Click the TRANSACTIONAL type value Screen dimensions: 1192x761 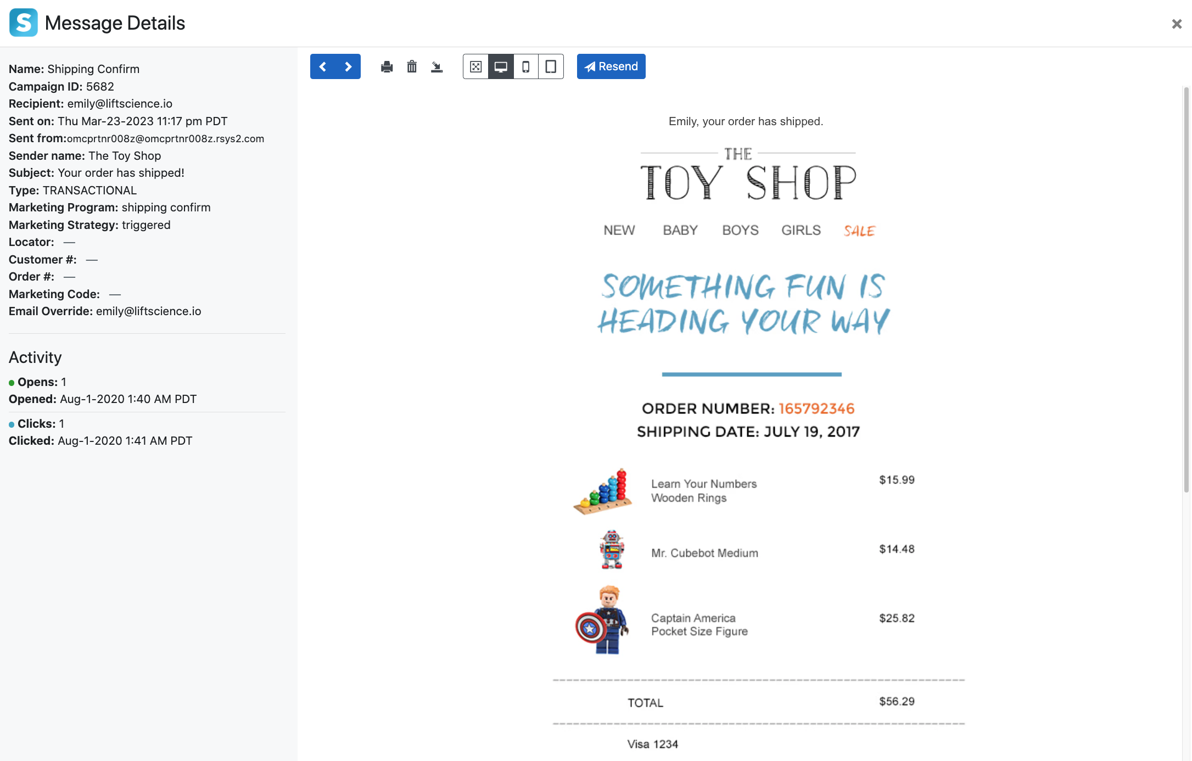tap(89, 191)
